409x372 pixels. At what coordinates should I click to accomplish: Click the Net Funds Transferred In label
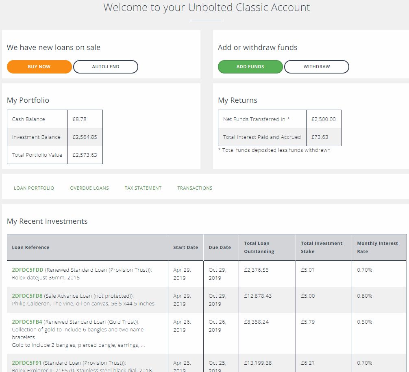tap(257, 119)
